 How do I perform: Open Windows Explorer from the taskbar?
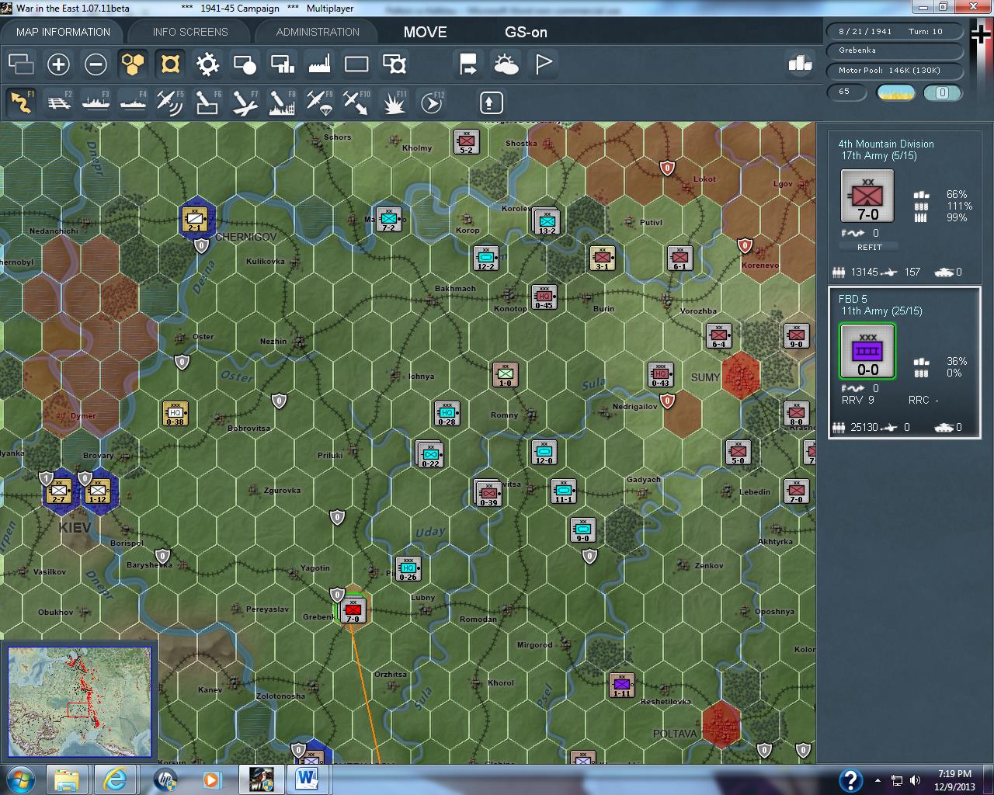coord(68,779)
